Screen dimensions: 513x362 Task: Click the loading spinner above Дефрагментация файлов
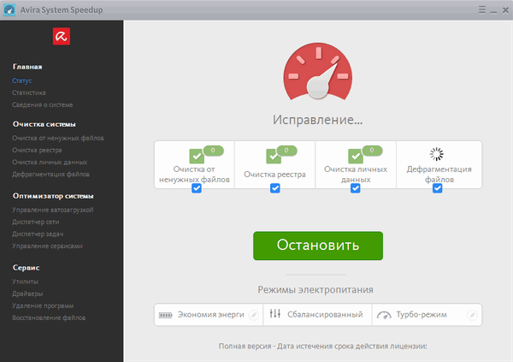coord(436,154)
